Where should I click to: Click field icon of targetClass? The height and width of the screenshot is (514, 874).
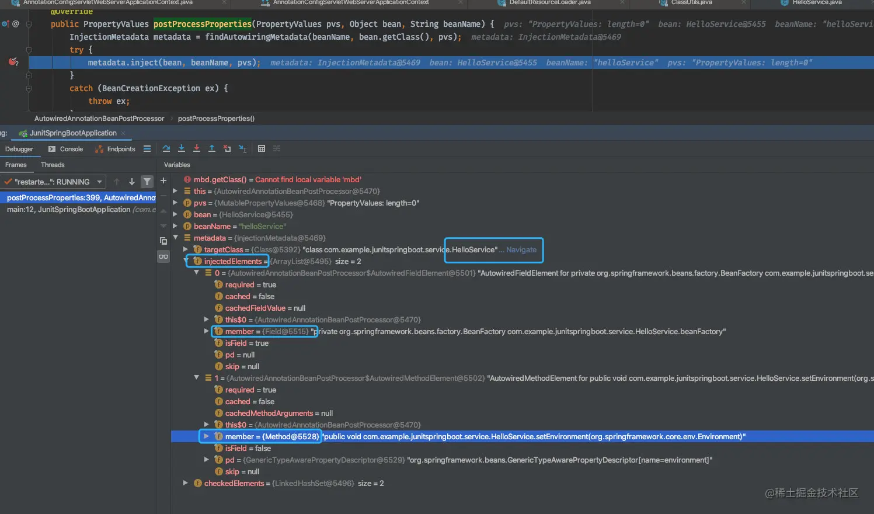pos(198,249)
